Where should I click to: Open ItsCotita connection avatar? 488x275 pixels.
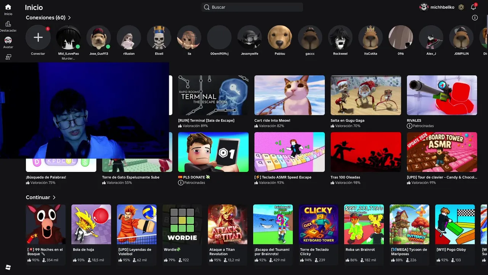(x=371, y=37)
